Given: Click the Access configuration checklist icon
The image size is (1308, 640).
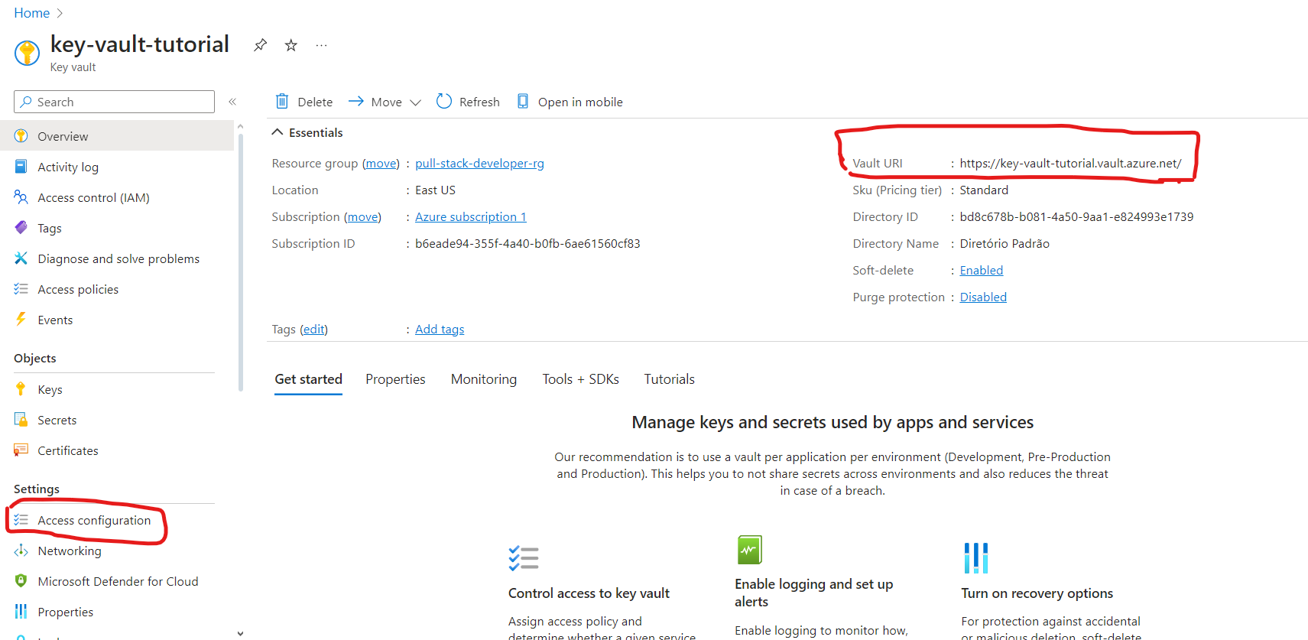Looking at the screenshot, I should 21,520.
